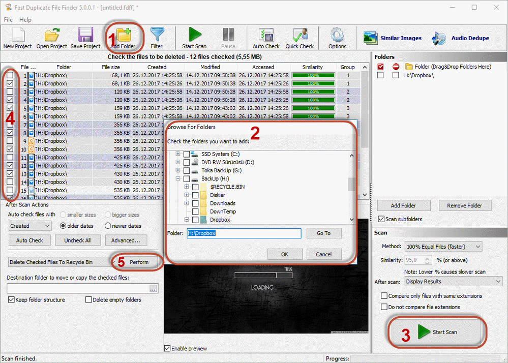Collapse the BackUp (H:) tree node

178,179
